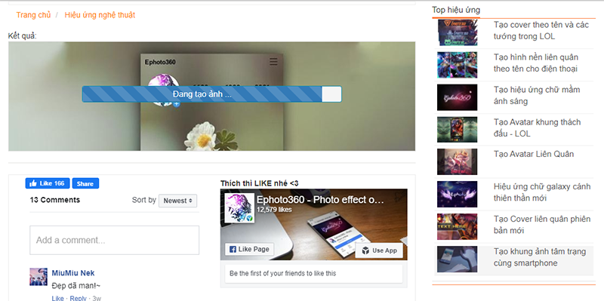Open Tạo Avatar Liên Quân link
Image resolution: width=604 pixels, height=301 pixels.
tap(534, 154)
